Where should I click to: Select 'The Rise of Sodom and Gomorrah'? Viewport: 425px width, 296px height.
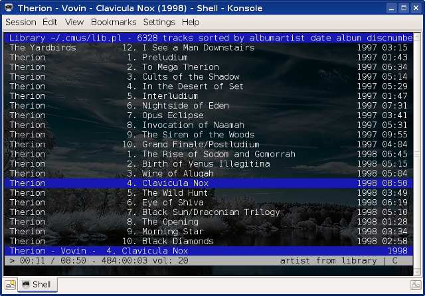209,154
